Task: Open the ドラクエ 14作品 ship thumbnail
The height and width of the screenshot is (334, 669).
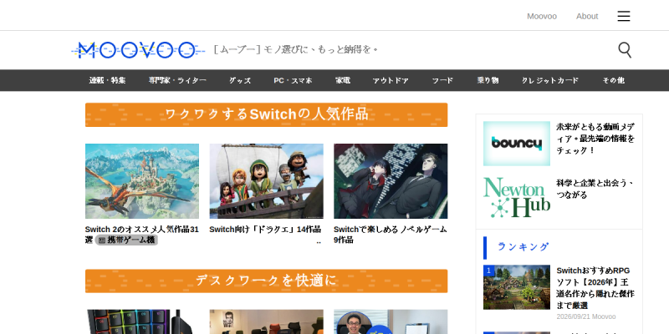Action: click(266, 181)
